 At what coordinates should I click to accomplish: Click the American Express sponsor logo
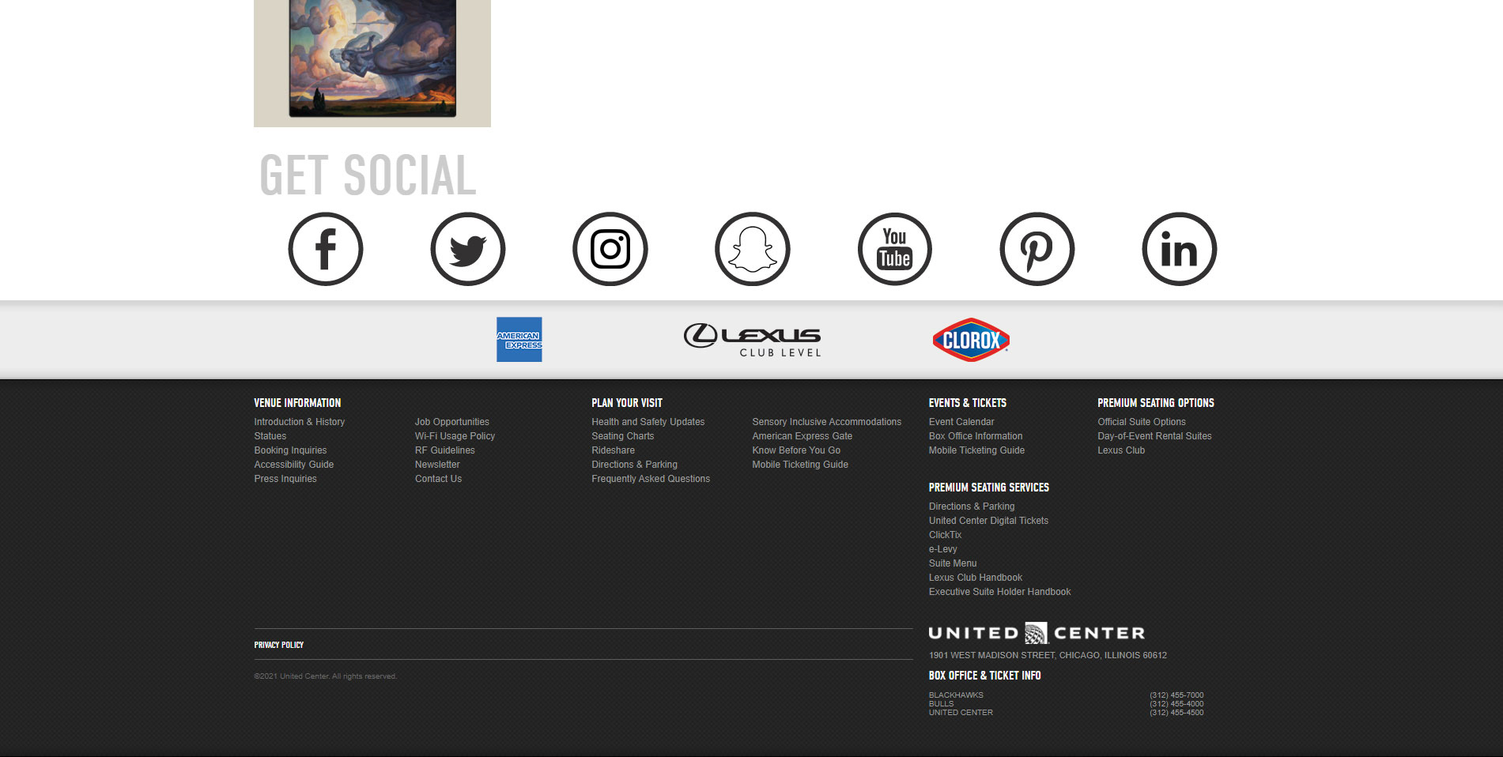519,340
